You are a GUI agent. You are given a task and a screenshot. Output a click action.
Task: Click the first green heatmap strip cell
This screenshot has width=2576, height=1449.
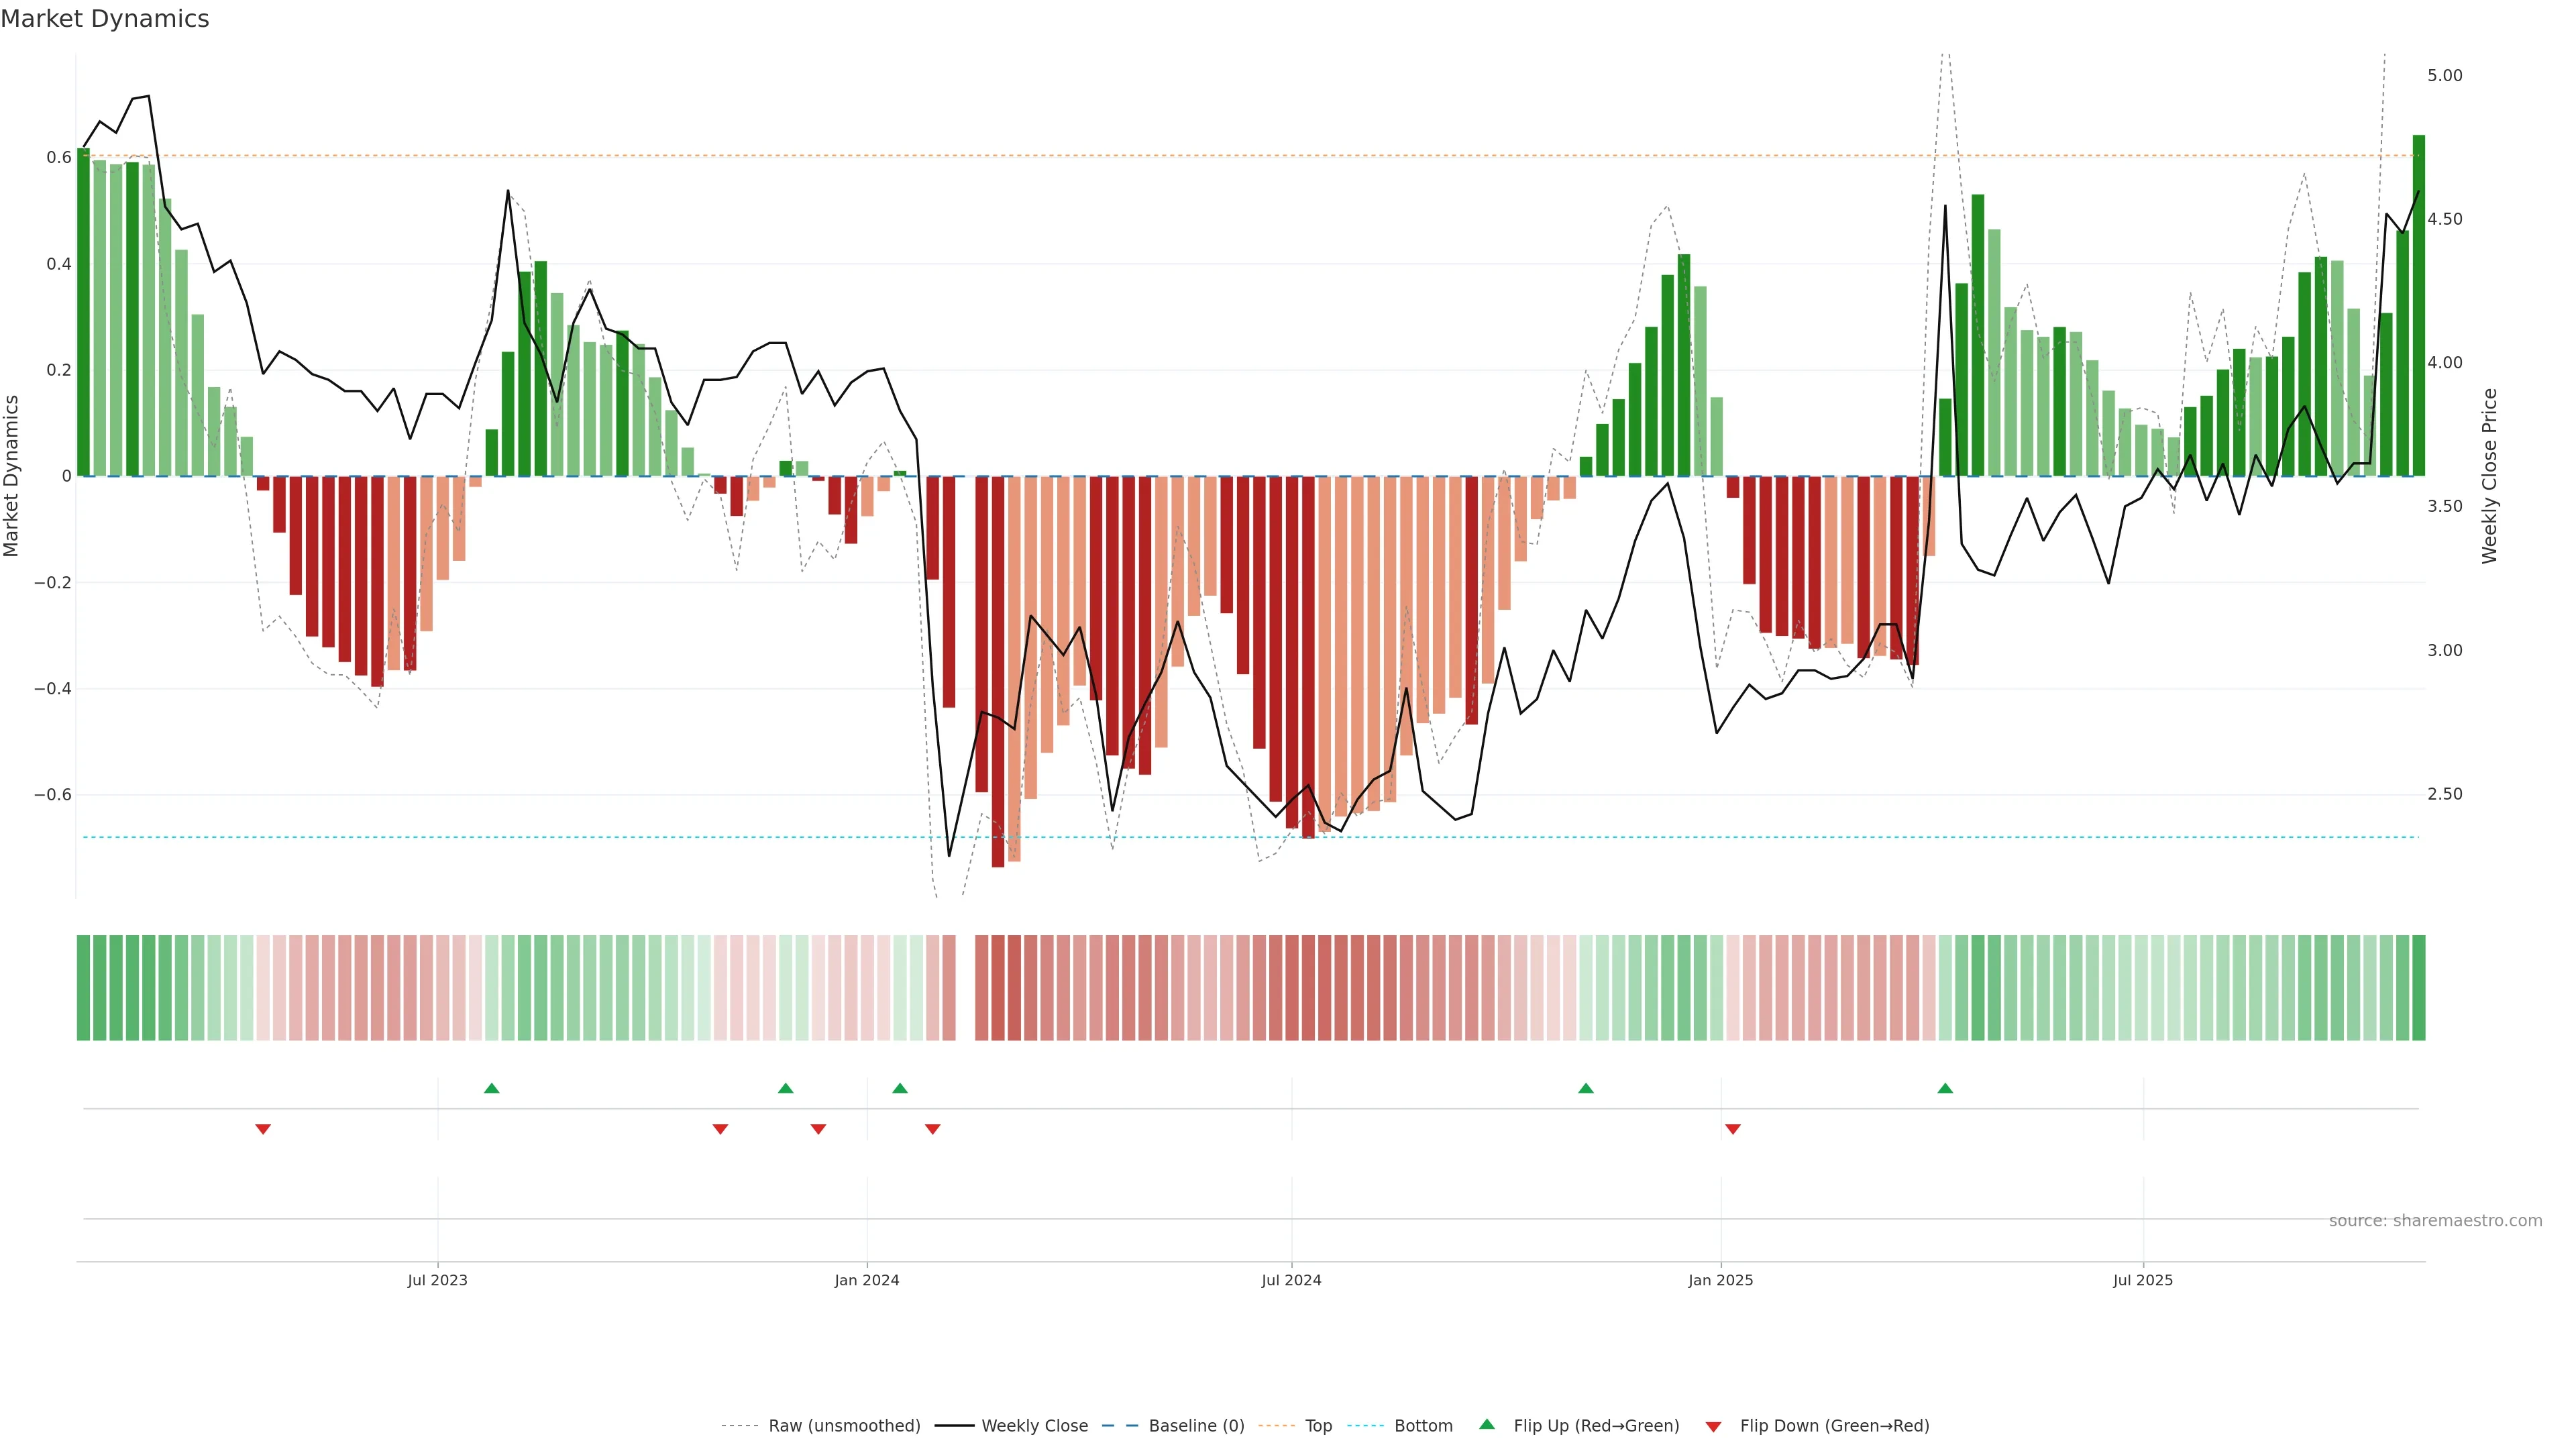(x=83, y=988)
